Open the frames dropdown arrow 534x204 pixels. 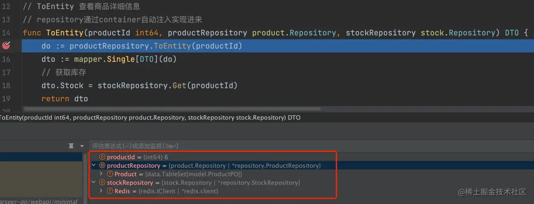[x=82, y=146]
